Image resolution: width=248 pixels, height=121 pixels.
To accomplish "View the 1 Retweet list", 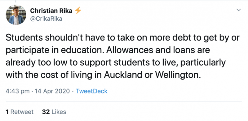I will tap(20, 112).
